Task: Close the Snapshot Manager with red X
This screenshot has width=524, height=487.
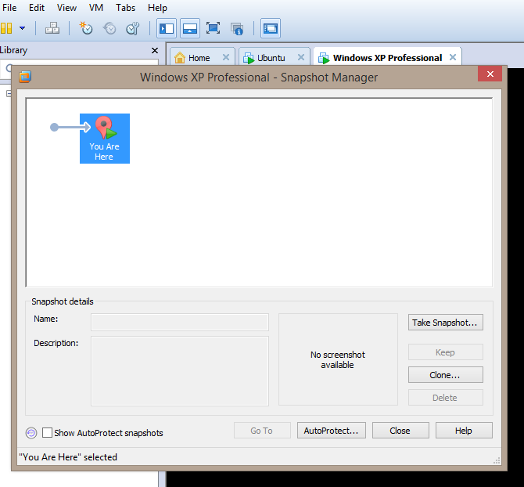Action: point(490,74)
